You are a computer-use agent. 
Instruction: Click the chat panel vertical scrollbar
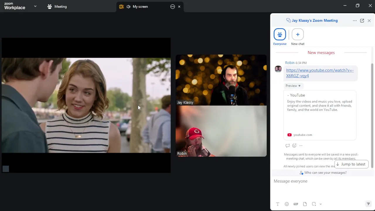click(372, 115)
